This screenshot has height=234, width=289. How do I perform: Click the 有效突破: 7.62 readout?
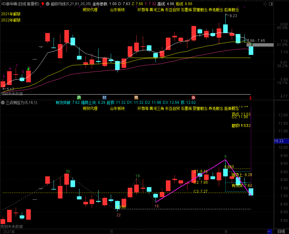coord(67,102)
